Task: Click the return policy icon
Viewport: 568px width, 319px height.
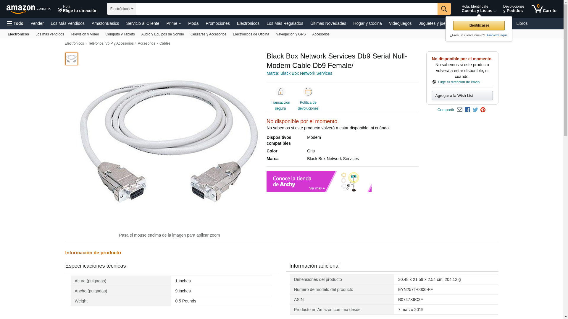Action: pos(308,92)
